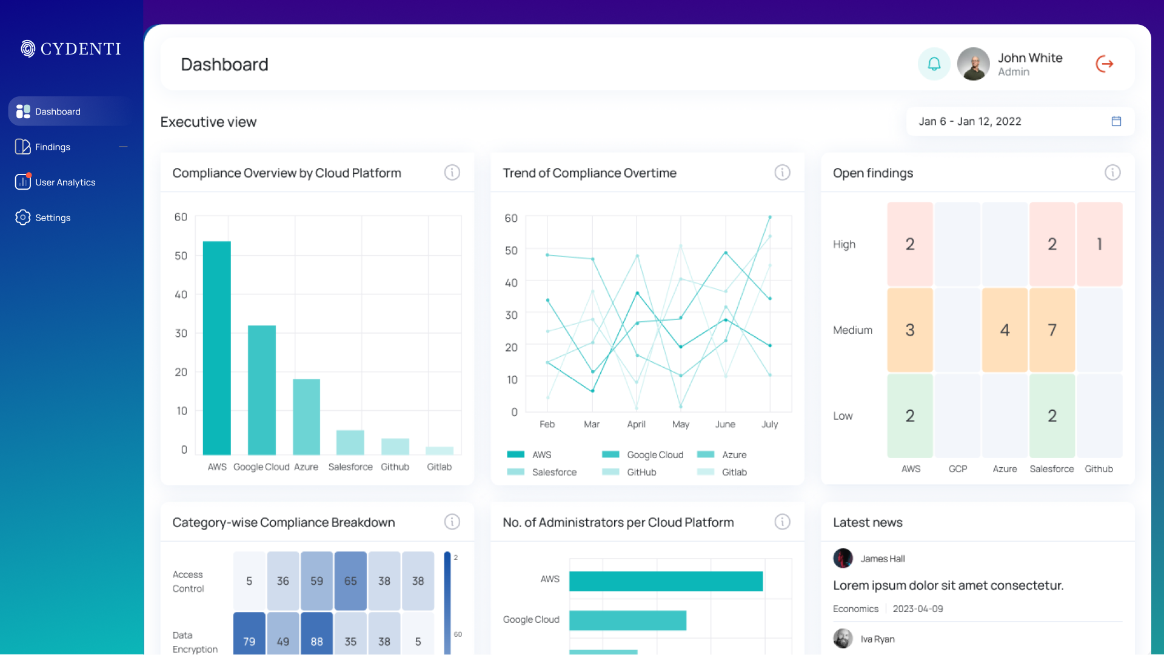Click the Findings sidebar icon
Viewport: 1164px width, 655px height.
pos(23,147)
